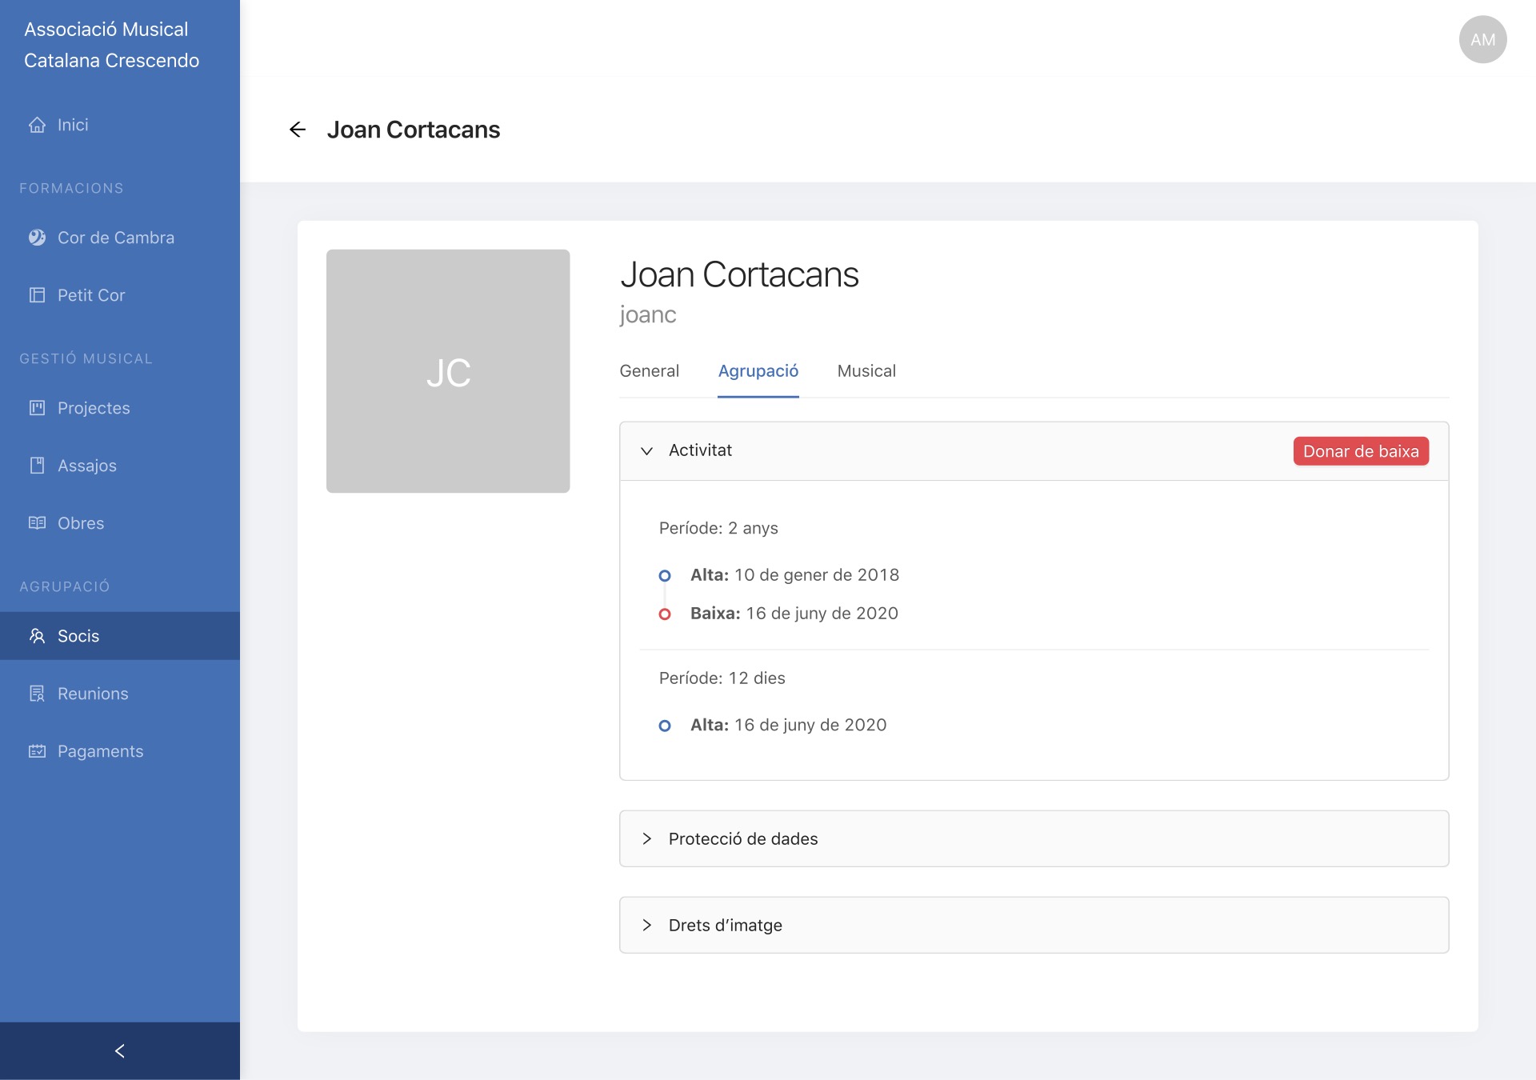Click the Socis members icon
The image size is (1536, 1080).
point(37,636)
